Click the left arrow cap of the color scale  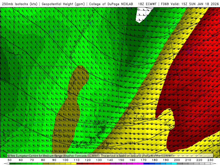pos(7,164)
